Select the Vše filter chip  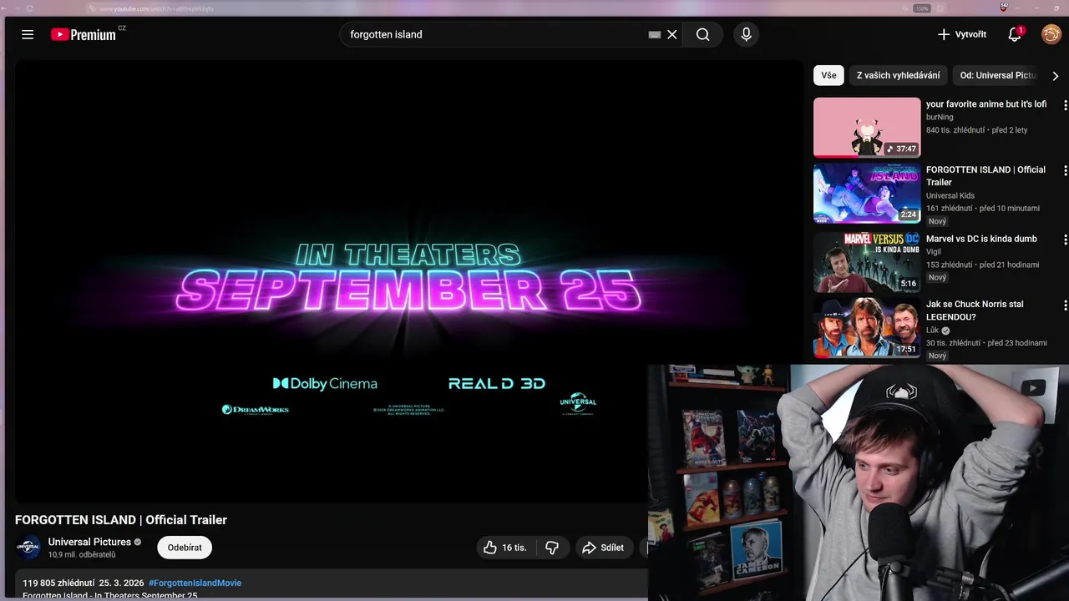point(828,75)
